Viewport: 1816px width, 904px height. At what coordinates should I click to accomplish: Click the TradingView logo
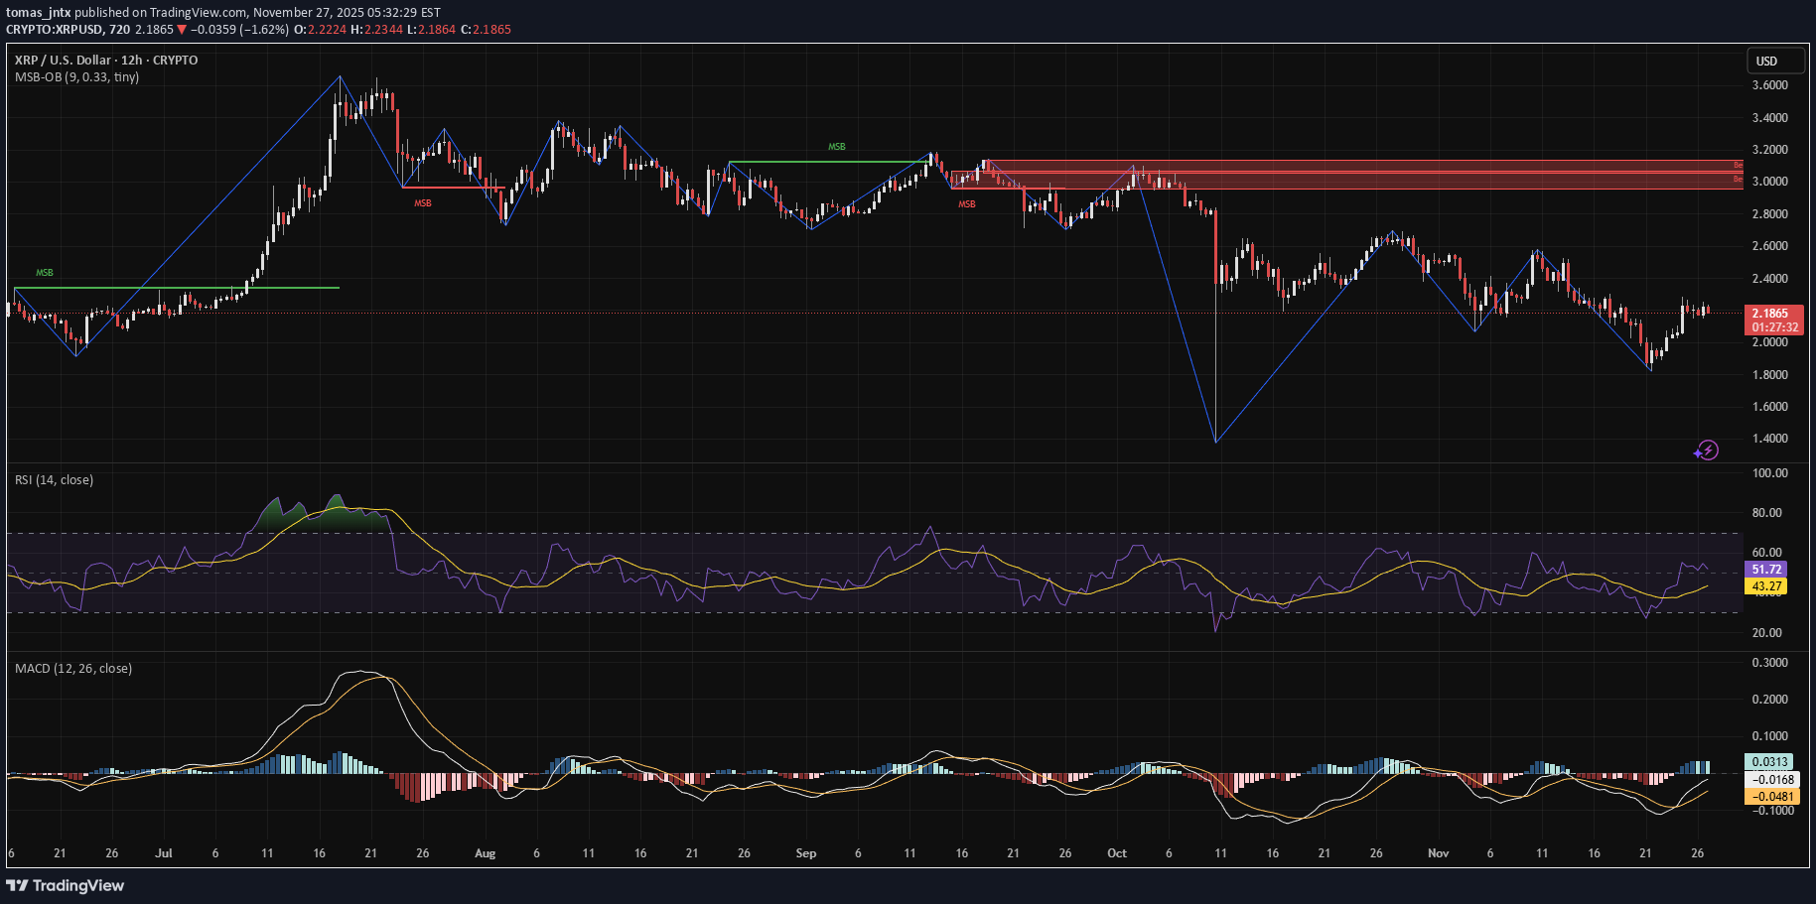click(67, 885)
